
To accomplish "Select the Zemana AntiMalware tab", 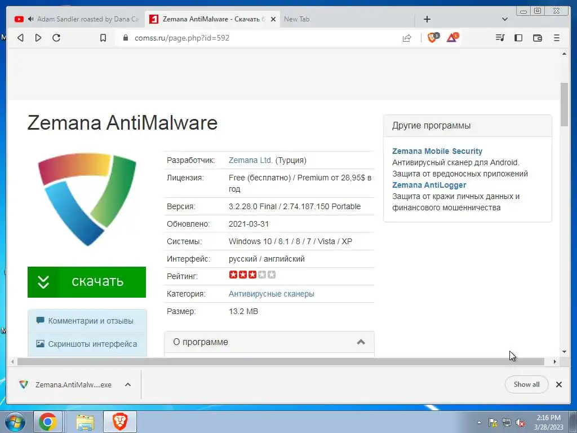I will 212,19.
